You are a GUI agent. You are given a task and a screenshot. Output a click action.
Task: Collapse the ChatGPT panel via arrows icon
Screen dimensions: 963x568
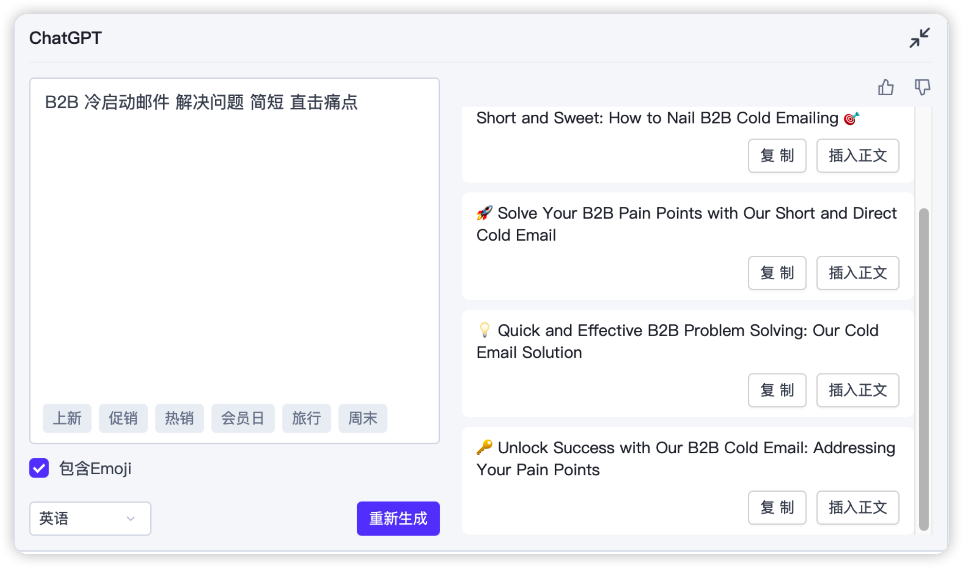click(x=919, y=38)
